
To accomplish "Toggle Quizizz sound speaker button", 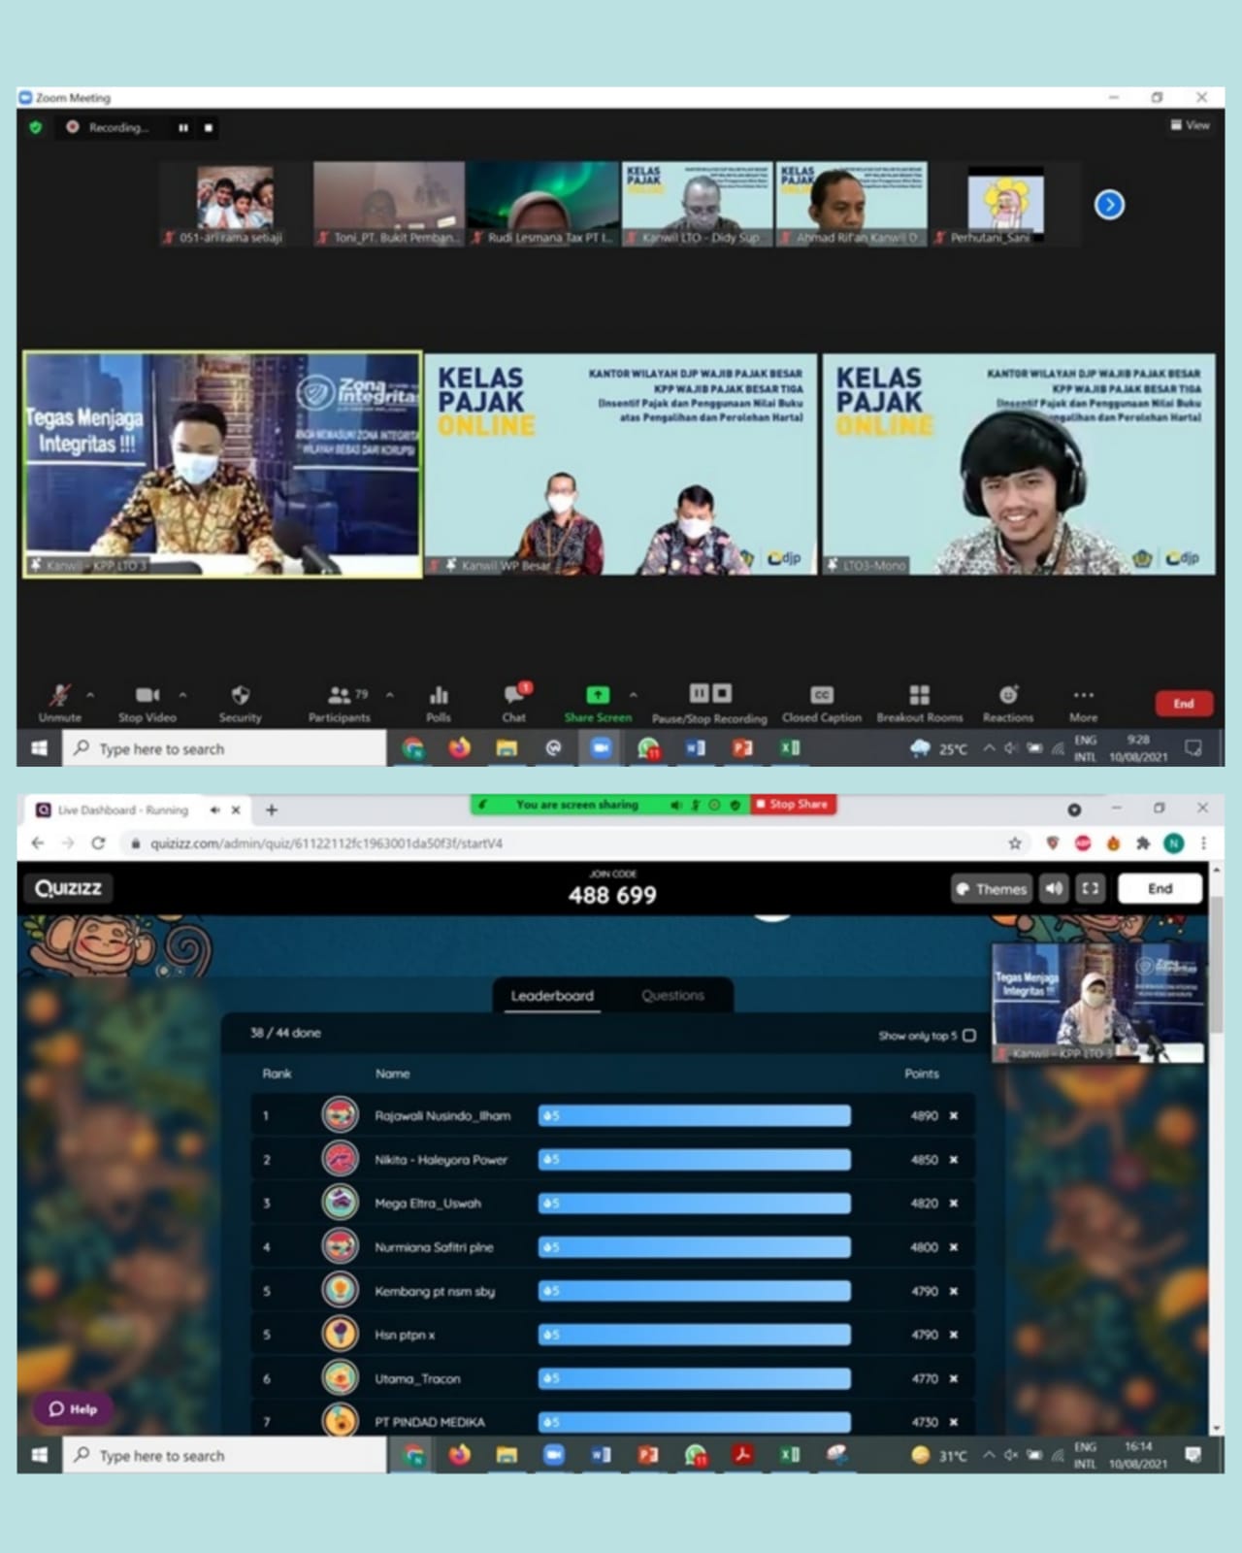I will [1054, 888].
